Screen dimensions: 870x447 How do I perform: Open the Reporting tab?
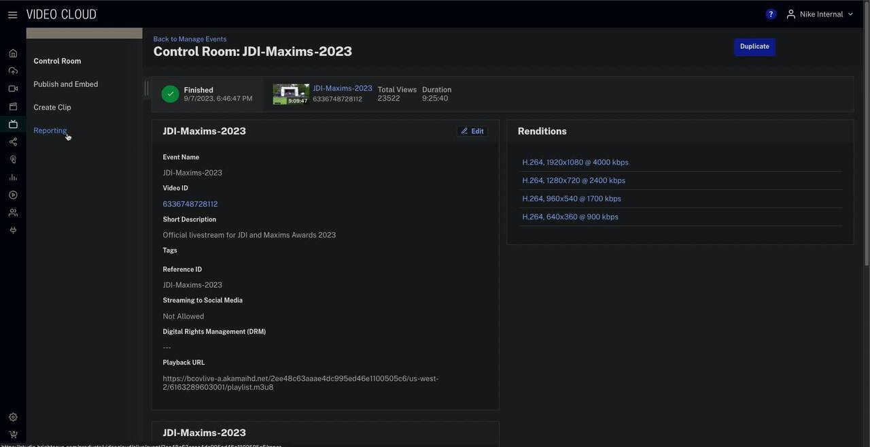pyautogui.click(x=50, y=131)
